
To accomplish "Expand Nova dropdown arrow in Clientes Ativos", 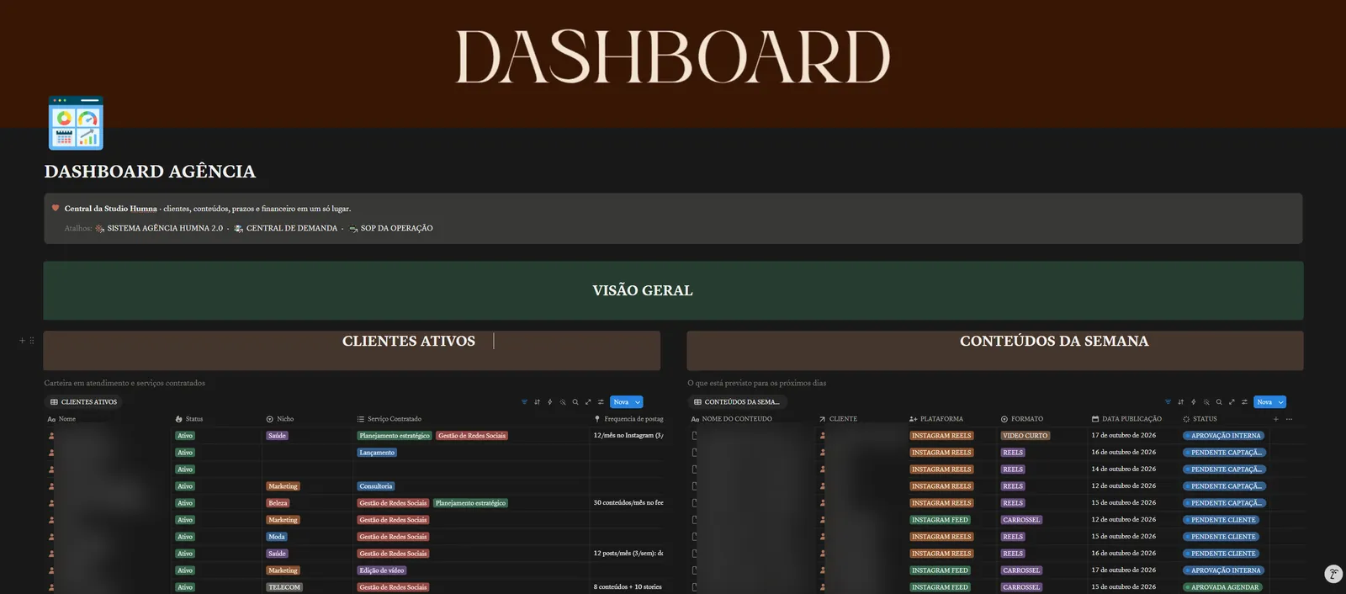I will (638, 402).
